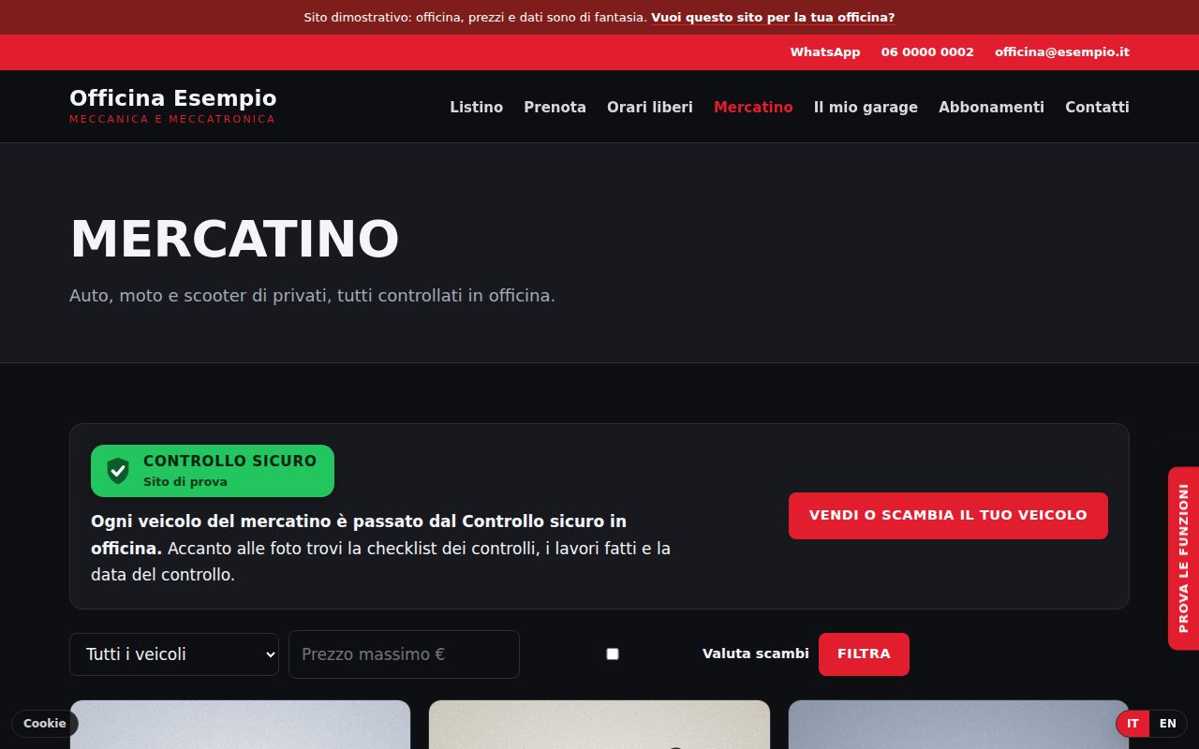Focus the Prezzo massimo € field

(404, 654)
